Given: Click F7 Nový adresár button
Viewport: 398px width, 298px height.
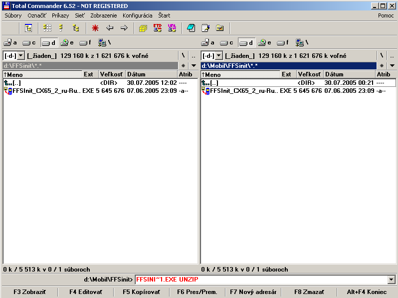Looking at the screenshot, I should point(253,292).
